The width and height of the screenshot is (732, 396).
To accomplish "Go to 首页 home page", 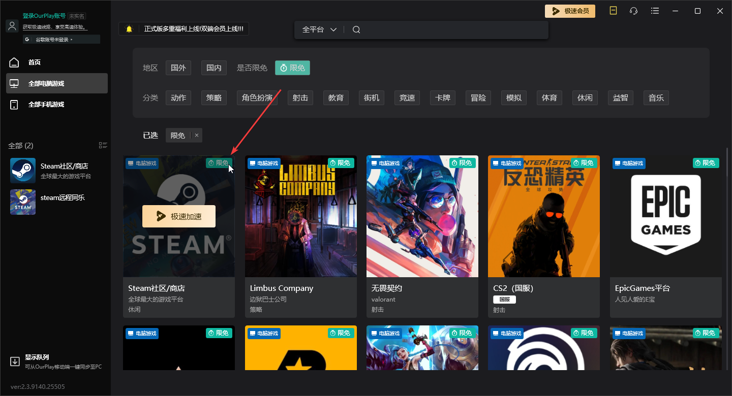I will point(34,62).
